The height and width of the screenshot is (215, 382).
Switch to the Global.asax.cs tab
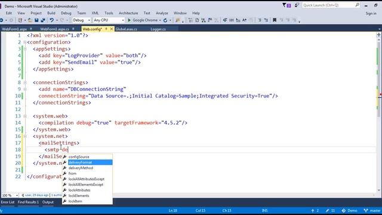click(126, 29)
